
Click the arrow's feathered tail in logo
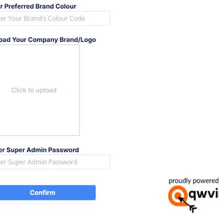point(193,209)
